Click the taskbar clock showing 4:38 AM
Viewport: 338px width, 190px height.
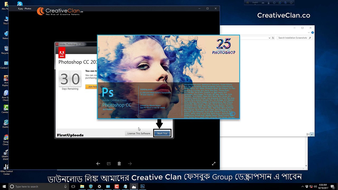(323, 187)
